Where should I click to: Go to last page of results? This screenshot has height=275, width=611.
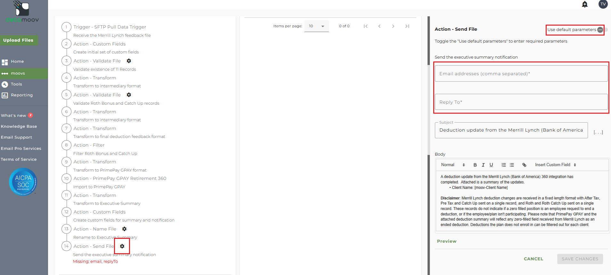[407, 26]
